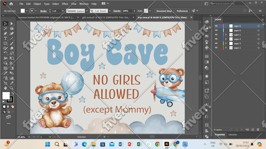Hide Layer 6 visibility eye
The image size is (266, 149).
(x=216, y=30)
